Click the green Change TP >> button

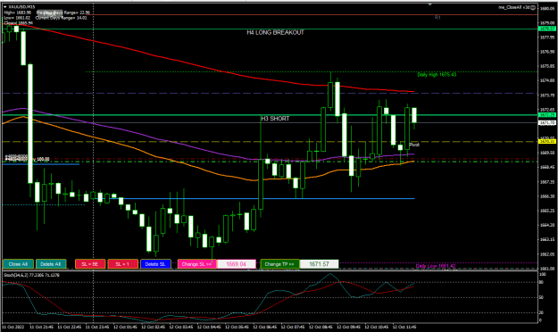tap(279, 264)
